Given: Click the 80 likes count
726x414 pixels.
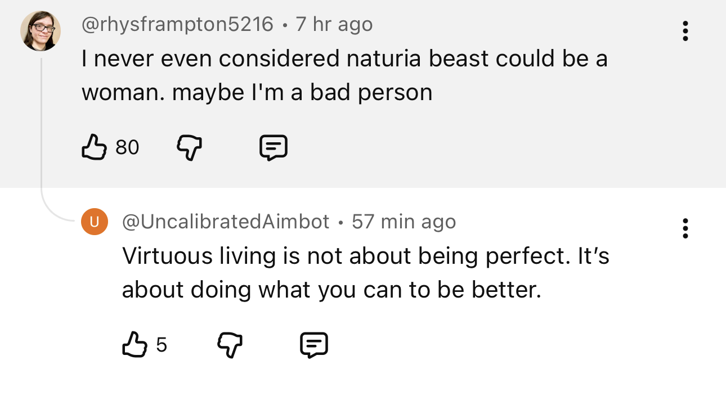Looking at the screenshot, I should pyautogui.click(x=127, y=147).
